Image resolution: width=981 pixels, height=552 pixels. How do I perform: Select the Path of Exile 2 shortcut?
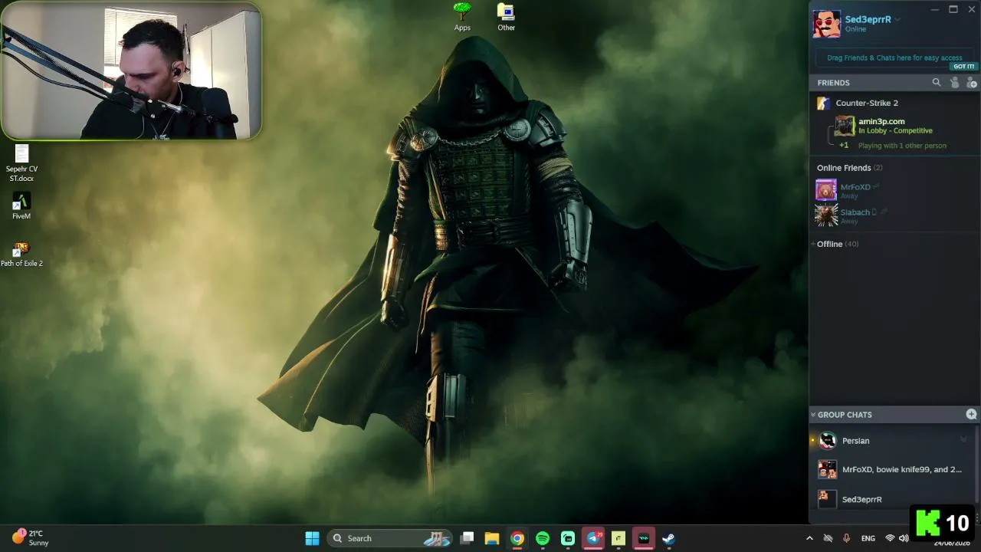[21, 254]
